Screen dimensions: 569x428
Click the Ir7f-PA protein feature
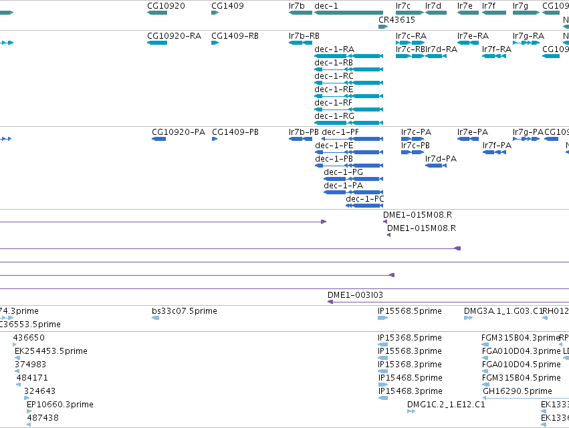tap(494, 152)
